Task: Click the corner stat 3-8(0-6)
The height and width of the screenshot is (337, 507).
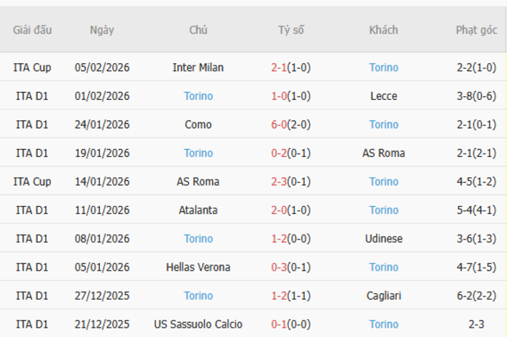Action: click(476, 97)
